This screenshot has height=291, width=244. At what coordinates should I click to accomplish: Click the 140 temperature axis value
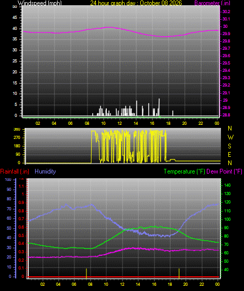click(227, 185)
